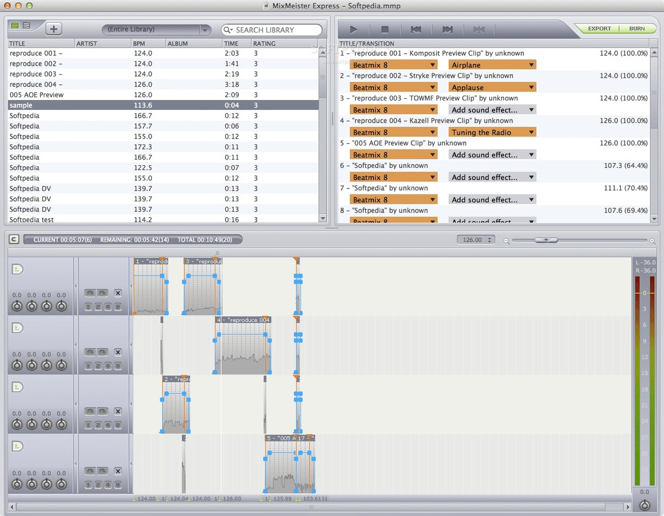This screenshot has height=516, width=664.
Task: Toggle beat button 1 on clip 1 track
Action: (x=89, y=307)
